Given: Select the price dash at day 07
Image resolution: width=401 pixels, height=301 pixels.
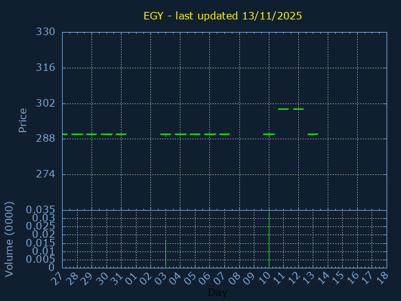Looking at the screenshot, I should click(x=224, y=134).
